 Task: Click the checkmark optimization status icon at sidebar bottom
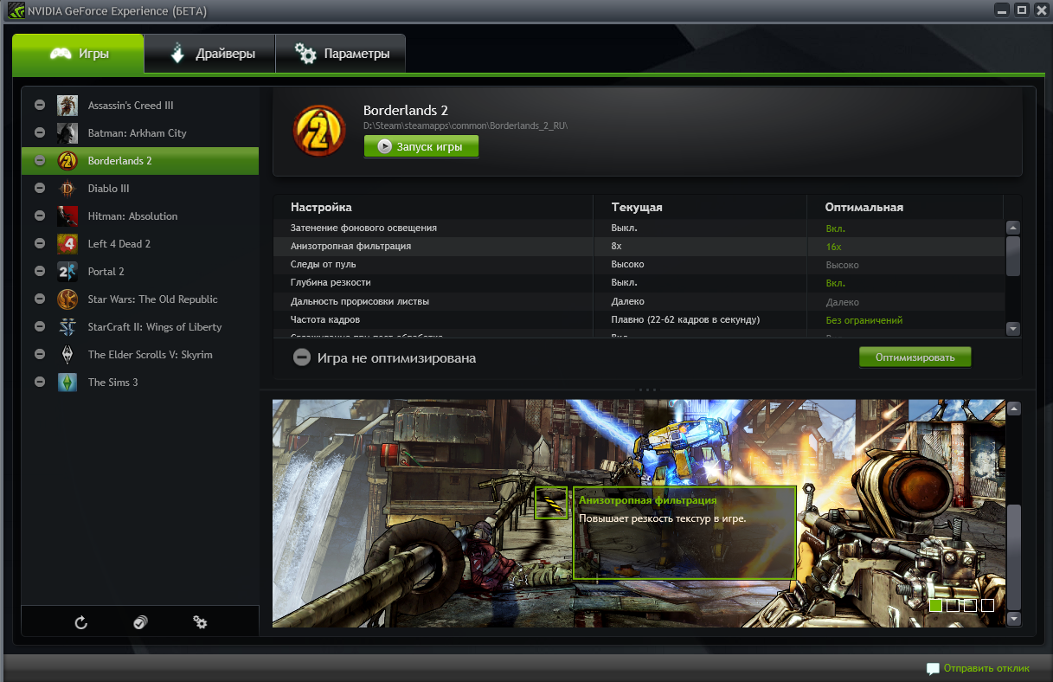point(139,621)
